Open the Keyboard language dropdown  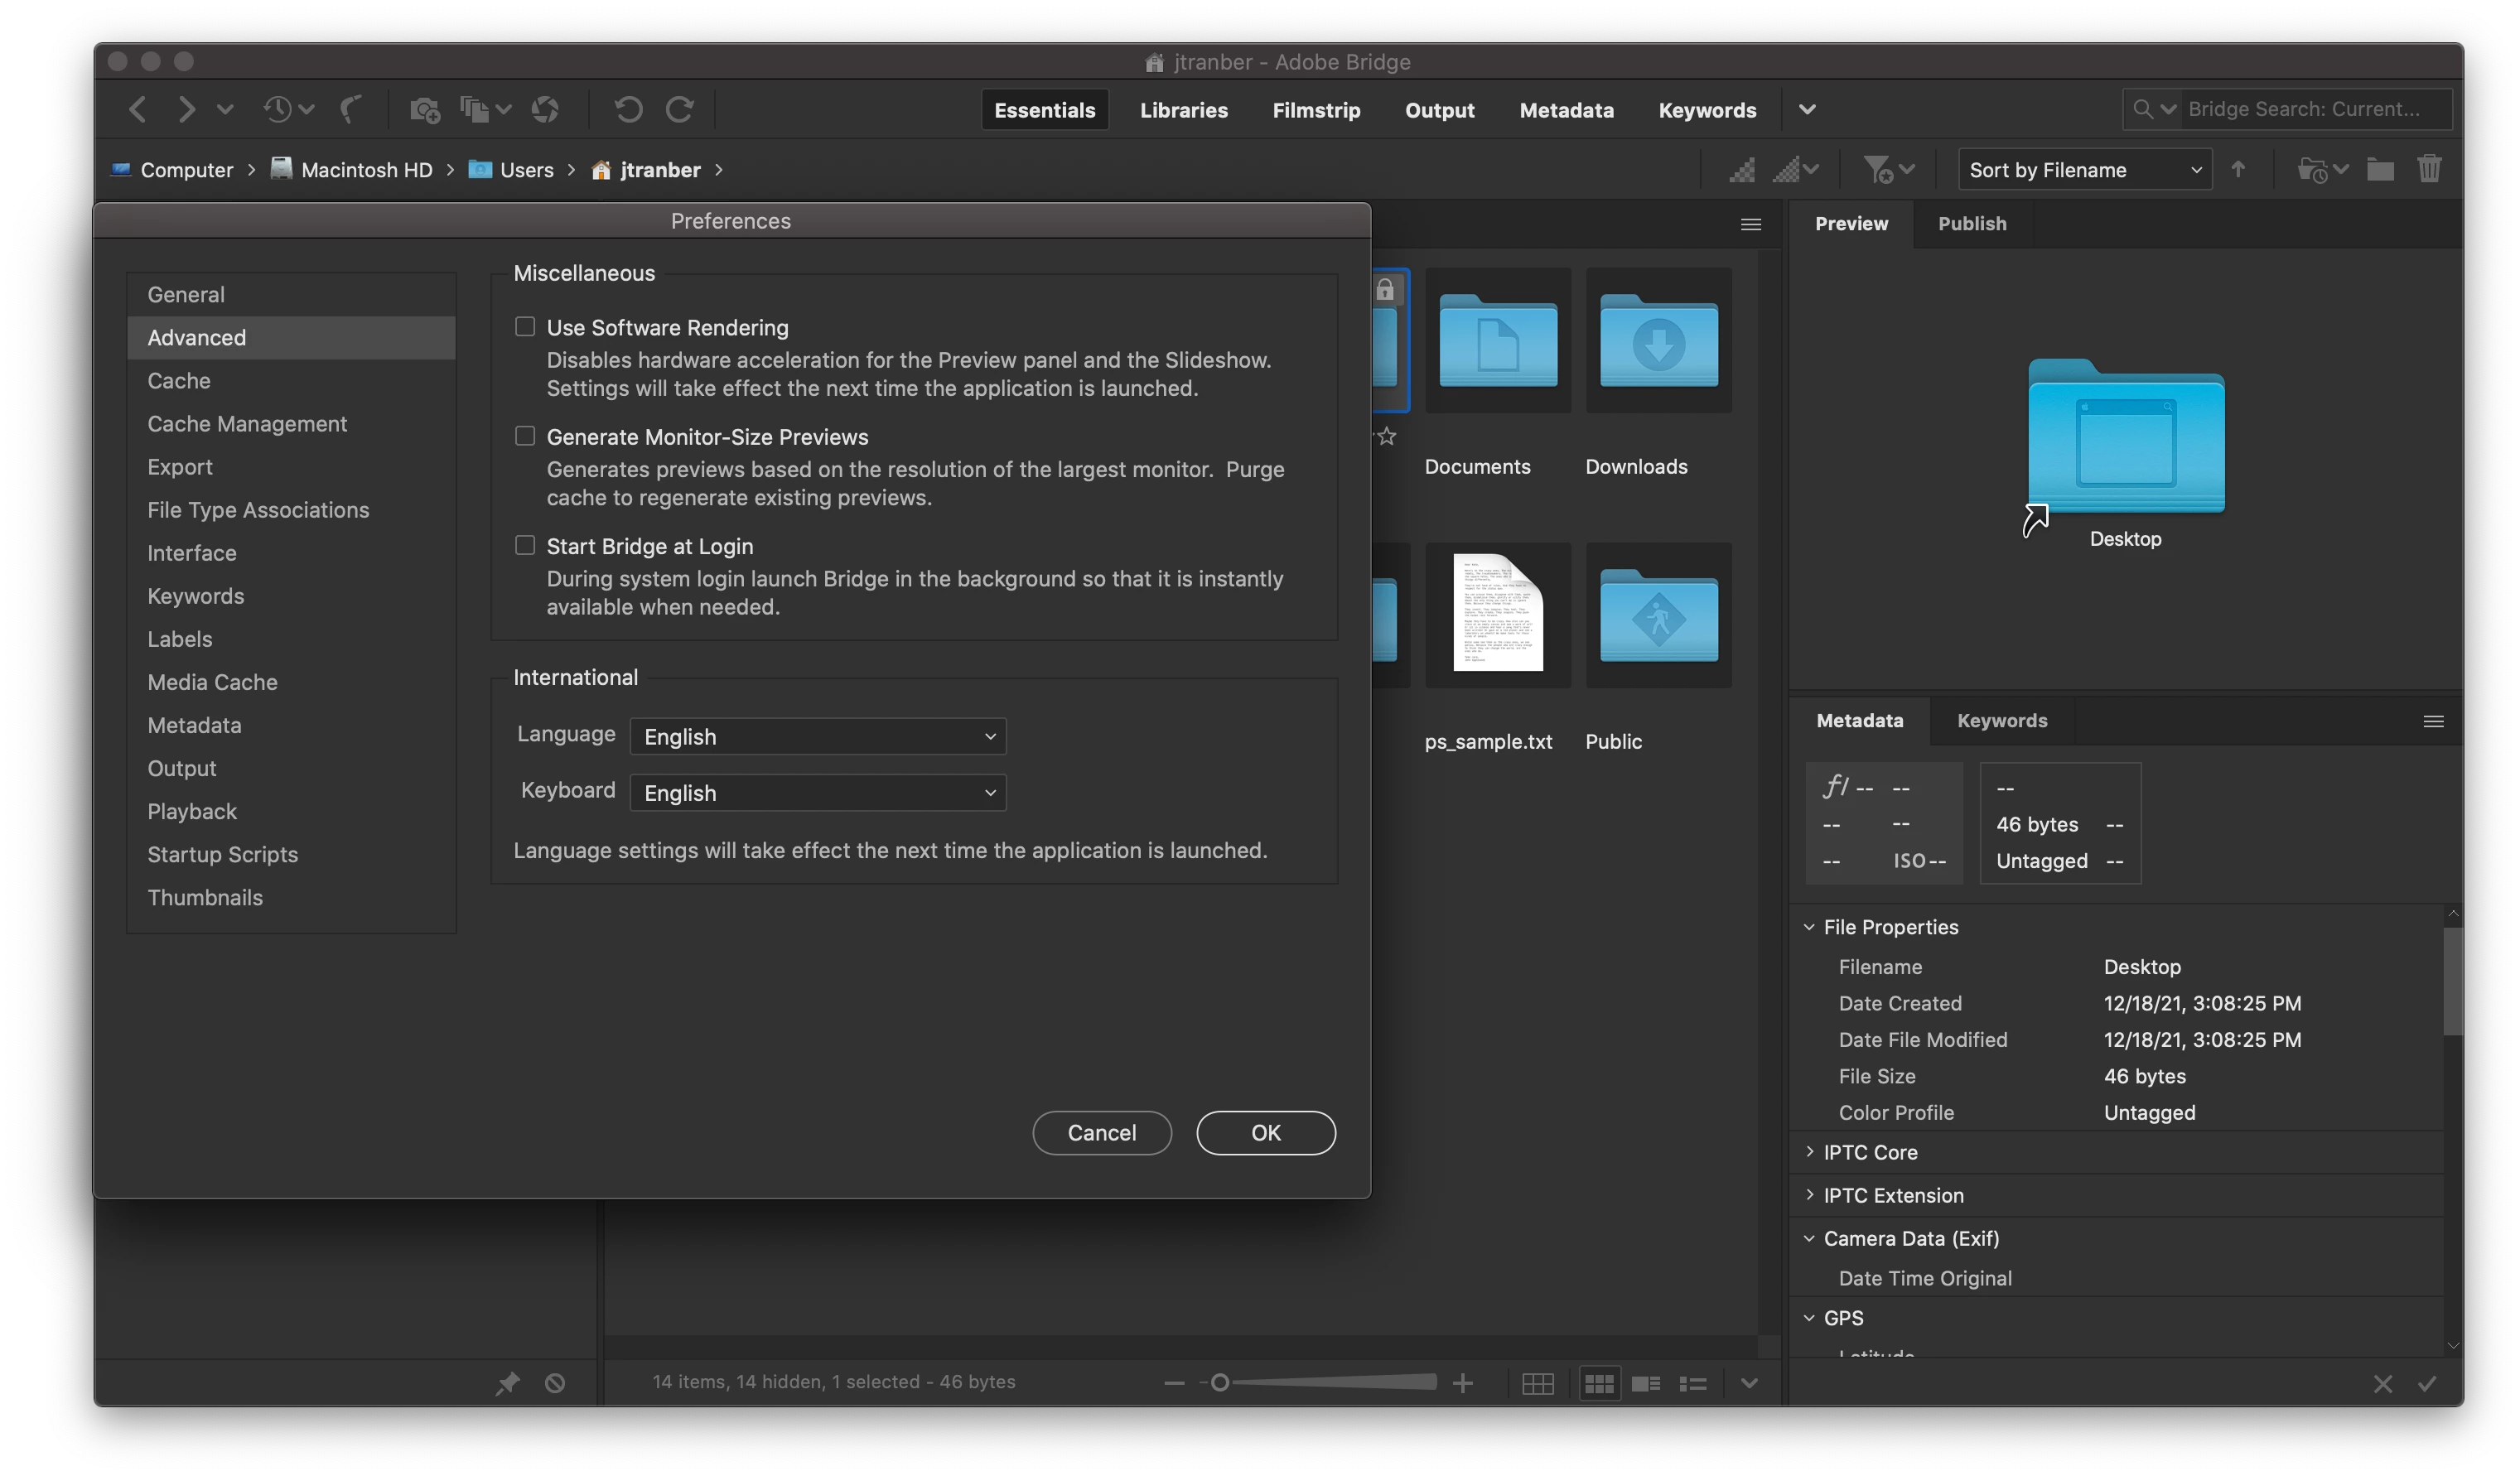818,793
